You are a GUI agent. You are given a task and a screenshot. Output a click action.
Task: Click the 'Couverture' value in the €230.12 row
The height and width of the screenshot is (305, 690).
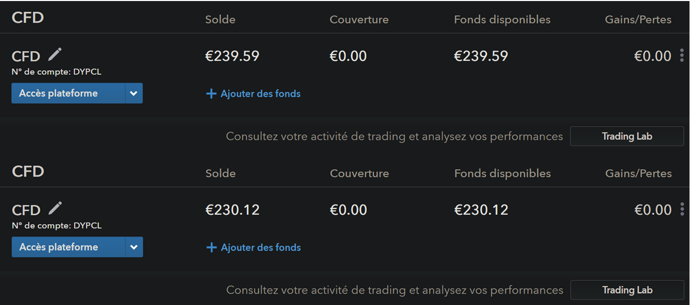click(348, 210)
